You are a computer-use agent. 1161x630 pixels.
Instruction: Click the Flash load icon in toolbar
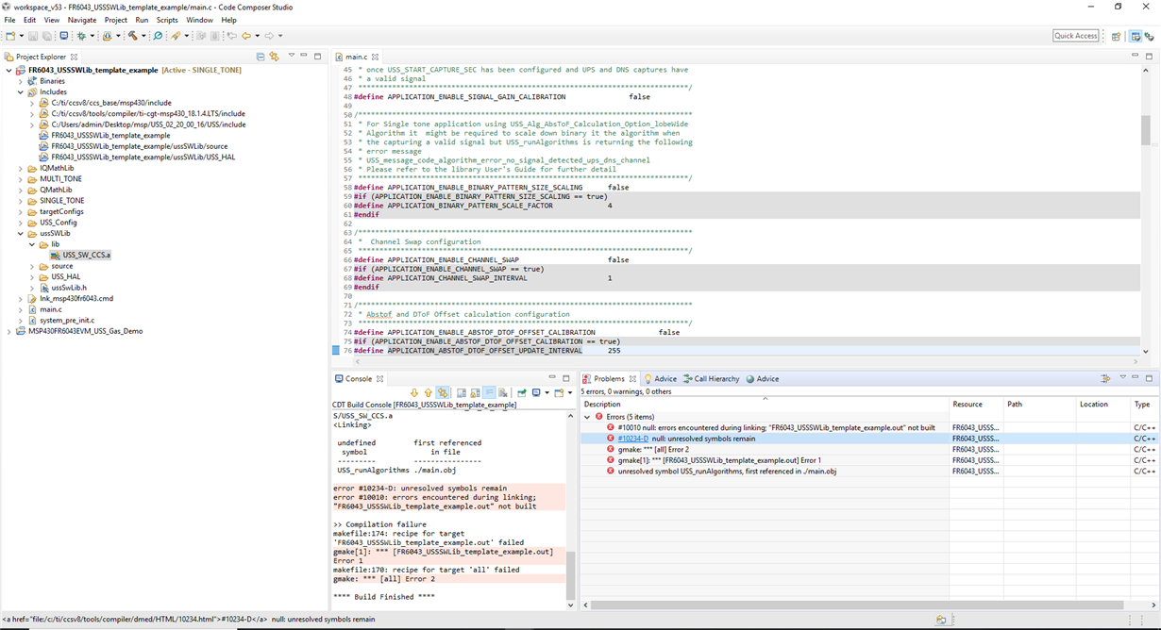tap(107, 36)
